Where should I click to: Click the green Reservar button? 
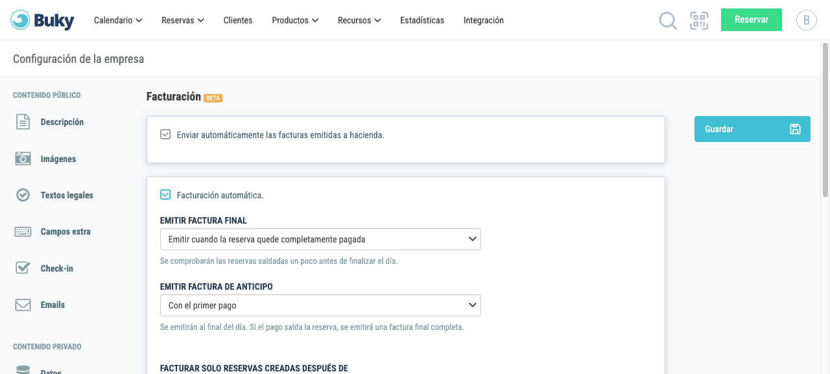click(x=752, y=19)
